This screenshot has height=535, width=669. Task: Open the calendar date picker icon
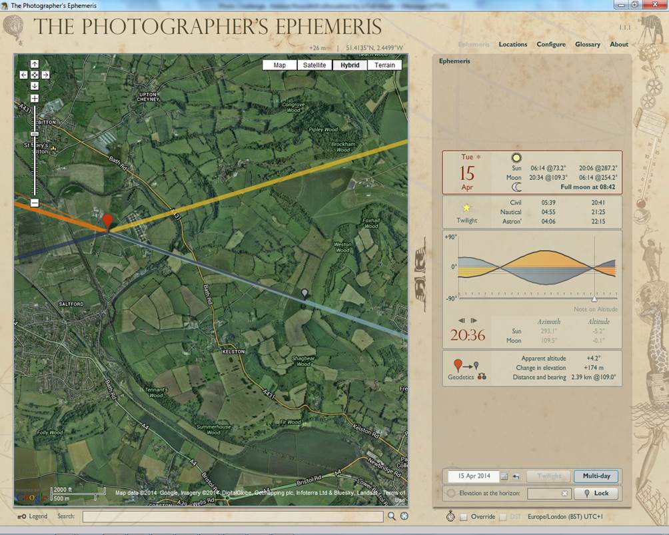504,476
